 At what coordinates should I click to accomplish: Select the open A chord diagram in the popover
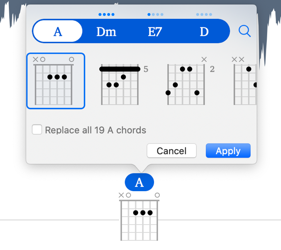click(x=56, y=81)
